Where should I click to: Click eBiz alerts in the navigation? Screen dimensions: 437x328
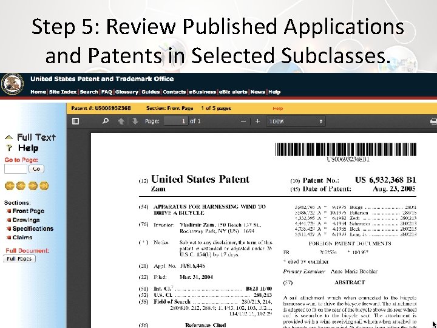point(233,92)
